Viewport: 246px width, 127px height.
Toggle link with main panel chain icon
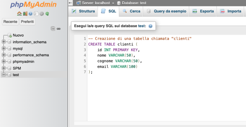[x=59, y=29]
